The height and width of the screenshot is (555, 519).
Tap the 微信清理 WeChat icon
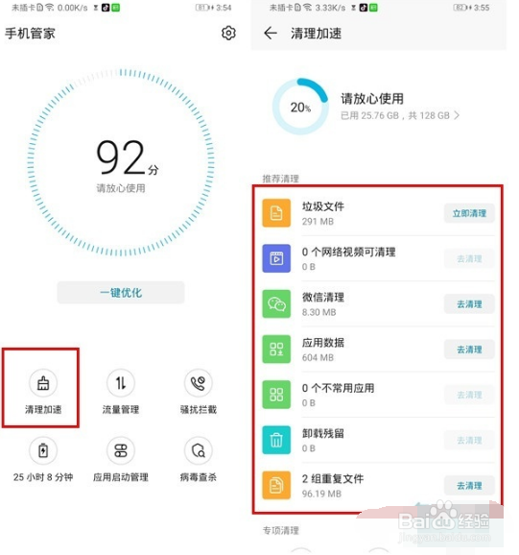coord(276,303)
